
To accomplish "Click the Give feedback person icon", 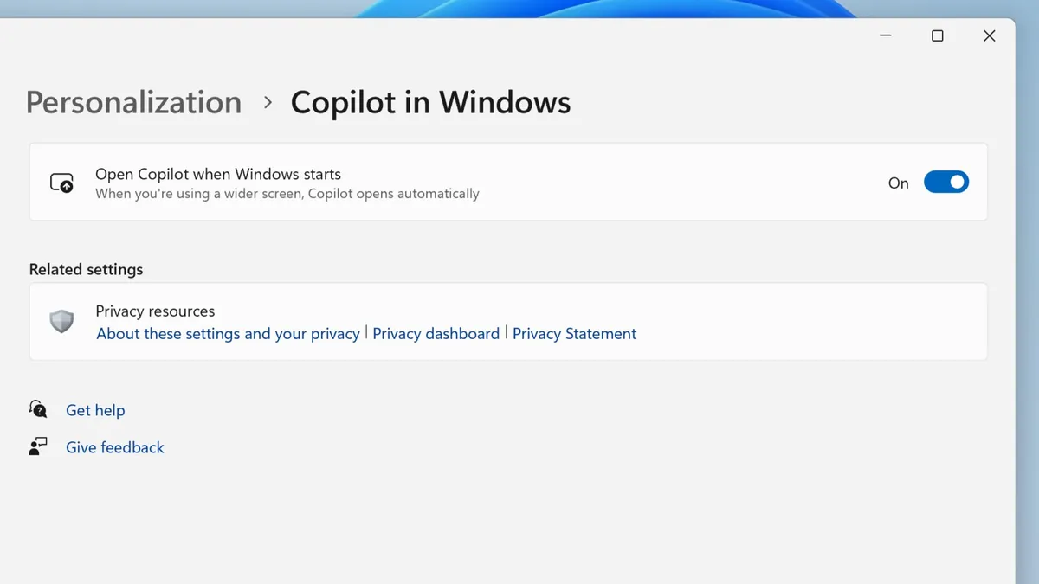I will [x=38, y=446].
